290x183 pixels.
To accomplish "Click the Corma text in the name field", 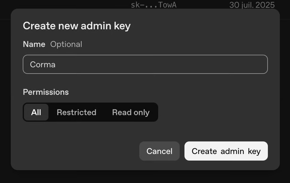I will point(42,65).
